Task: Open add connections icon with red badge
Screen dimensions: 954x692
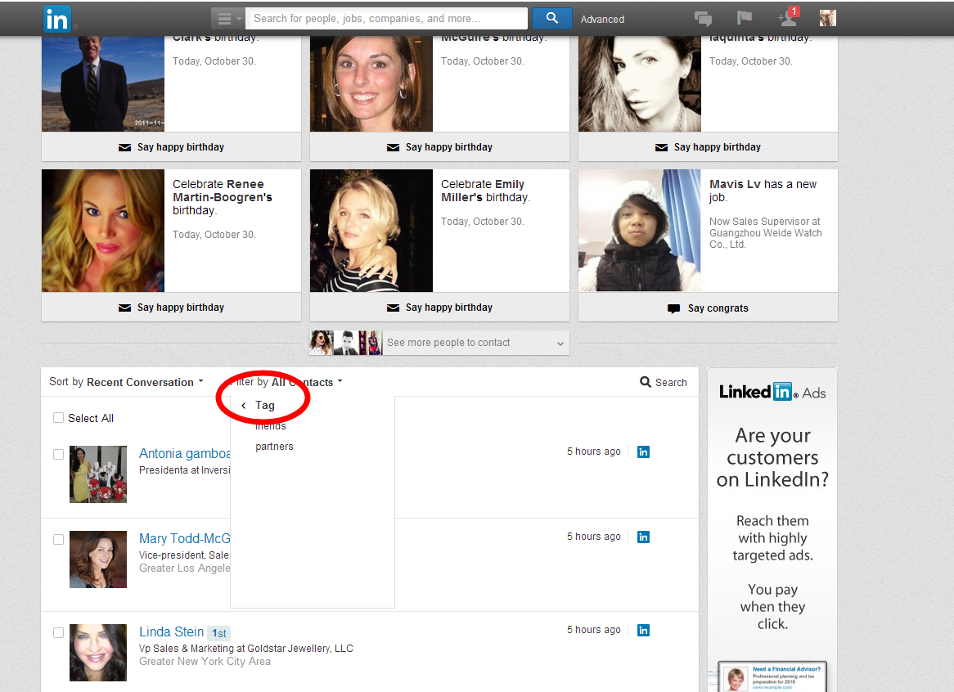Action: 787,18
